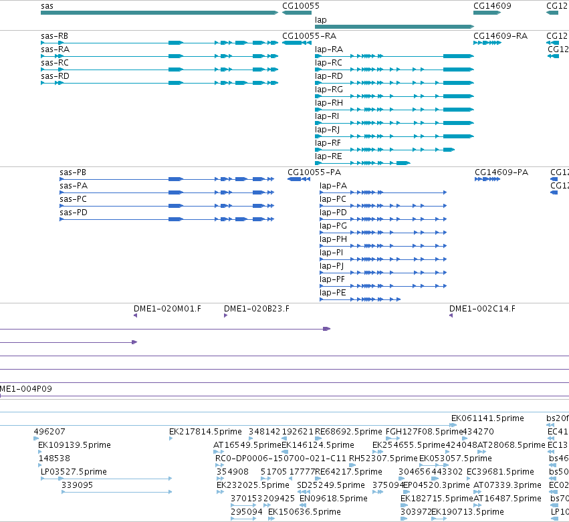569x522 pixels.
Task: Click protein sas-PD label
Action: 74,213
